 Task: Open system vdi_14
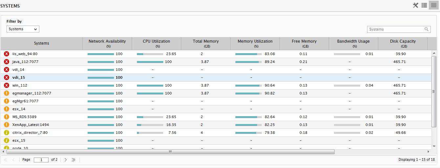(18, 70)
